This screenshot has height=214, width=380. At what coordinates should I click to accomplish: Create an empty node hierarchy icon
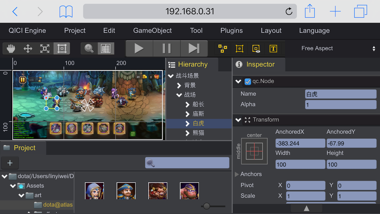point(223,48)
